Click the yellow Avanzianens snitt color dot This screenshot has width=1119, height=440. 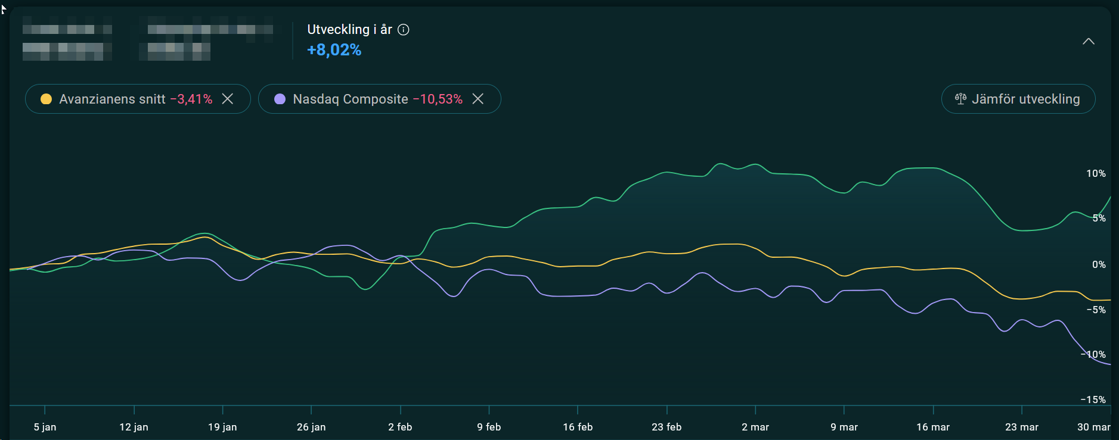[x=46, y=99]
